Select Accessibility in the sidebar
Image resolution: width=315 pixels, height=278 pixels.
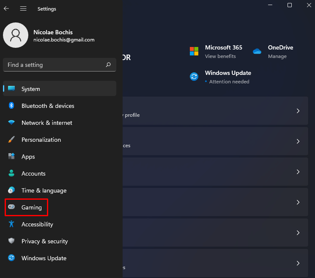37,224
